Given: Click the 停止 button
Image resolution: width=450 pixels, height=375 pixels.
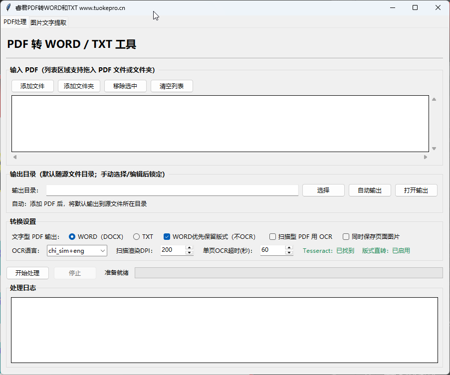Looking at the screenshot, I should click(x=75, y=273).
